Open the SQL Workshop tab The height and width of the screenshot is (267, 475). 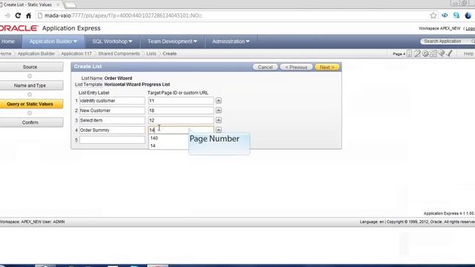[112, 42]
